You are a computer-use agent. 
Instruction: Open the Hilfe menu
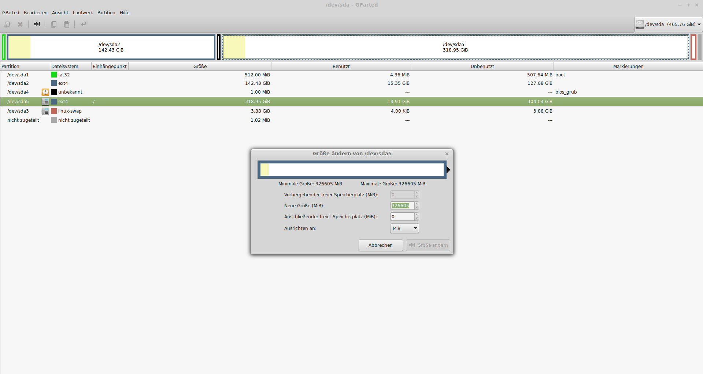(x=125, y=12)
